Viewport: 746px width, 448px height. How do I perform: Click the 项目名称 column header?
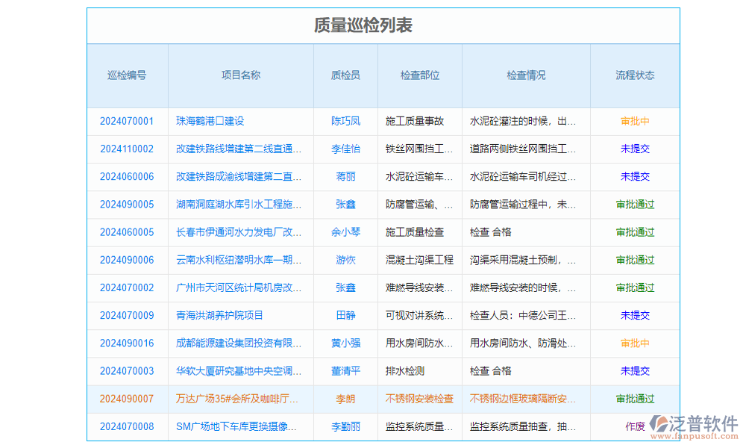coord(239,75)
